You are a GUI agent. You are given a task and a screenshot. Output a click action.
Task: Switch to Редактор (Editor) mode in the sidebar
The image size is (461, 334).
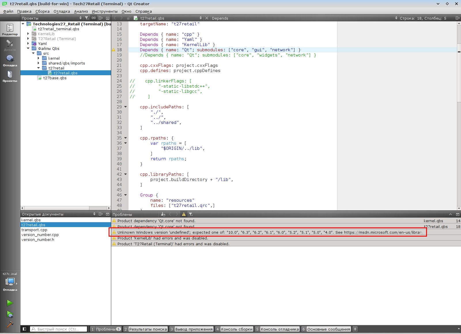pos(10,30)
